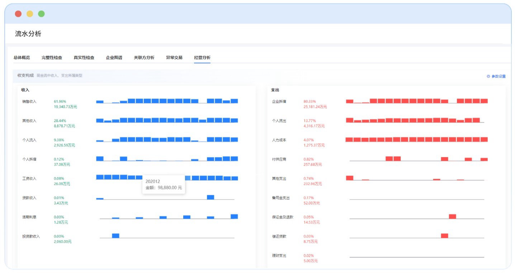Click the 2,060.00元 amount

(63, 242)
